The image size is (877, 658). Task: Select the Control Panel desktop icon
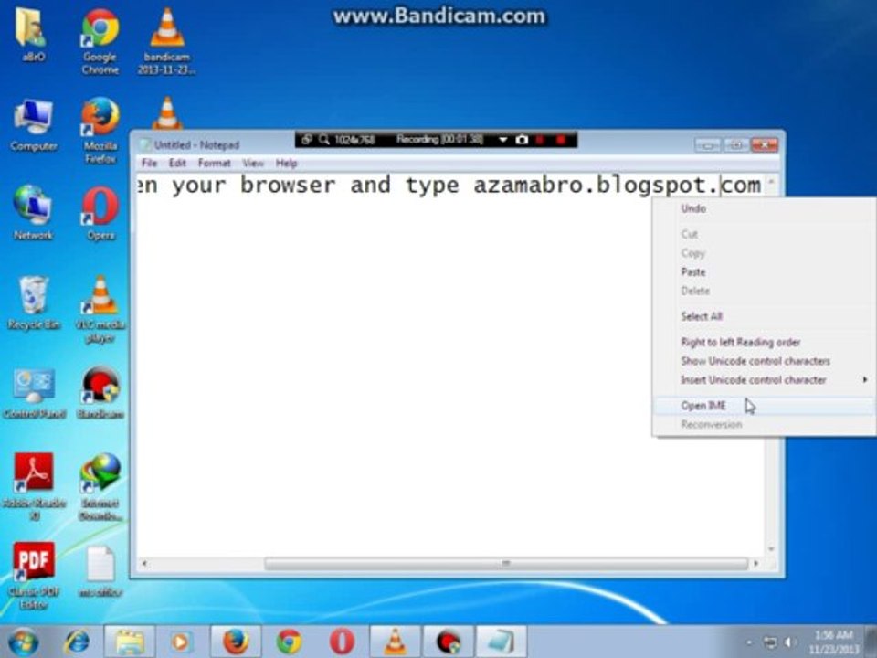point(34,393)
